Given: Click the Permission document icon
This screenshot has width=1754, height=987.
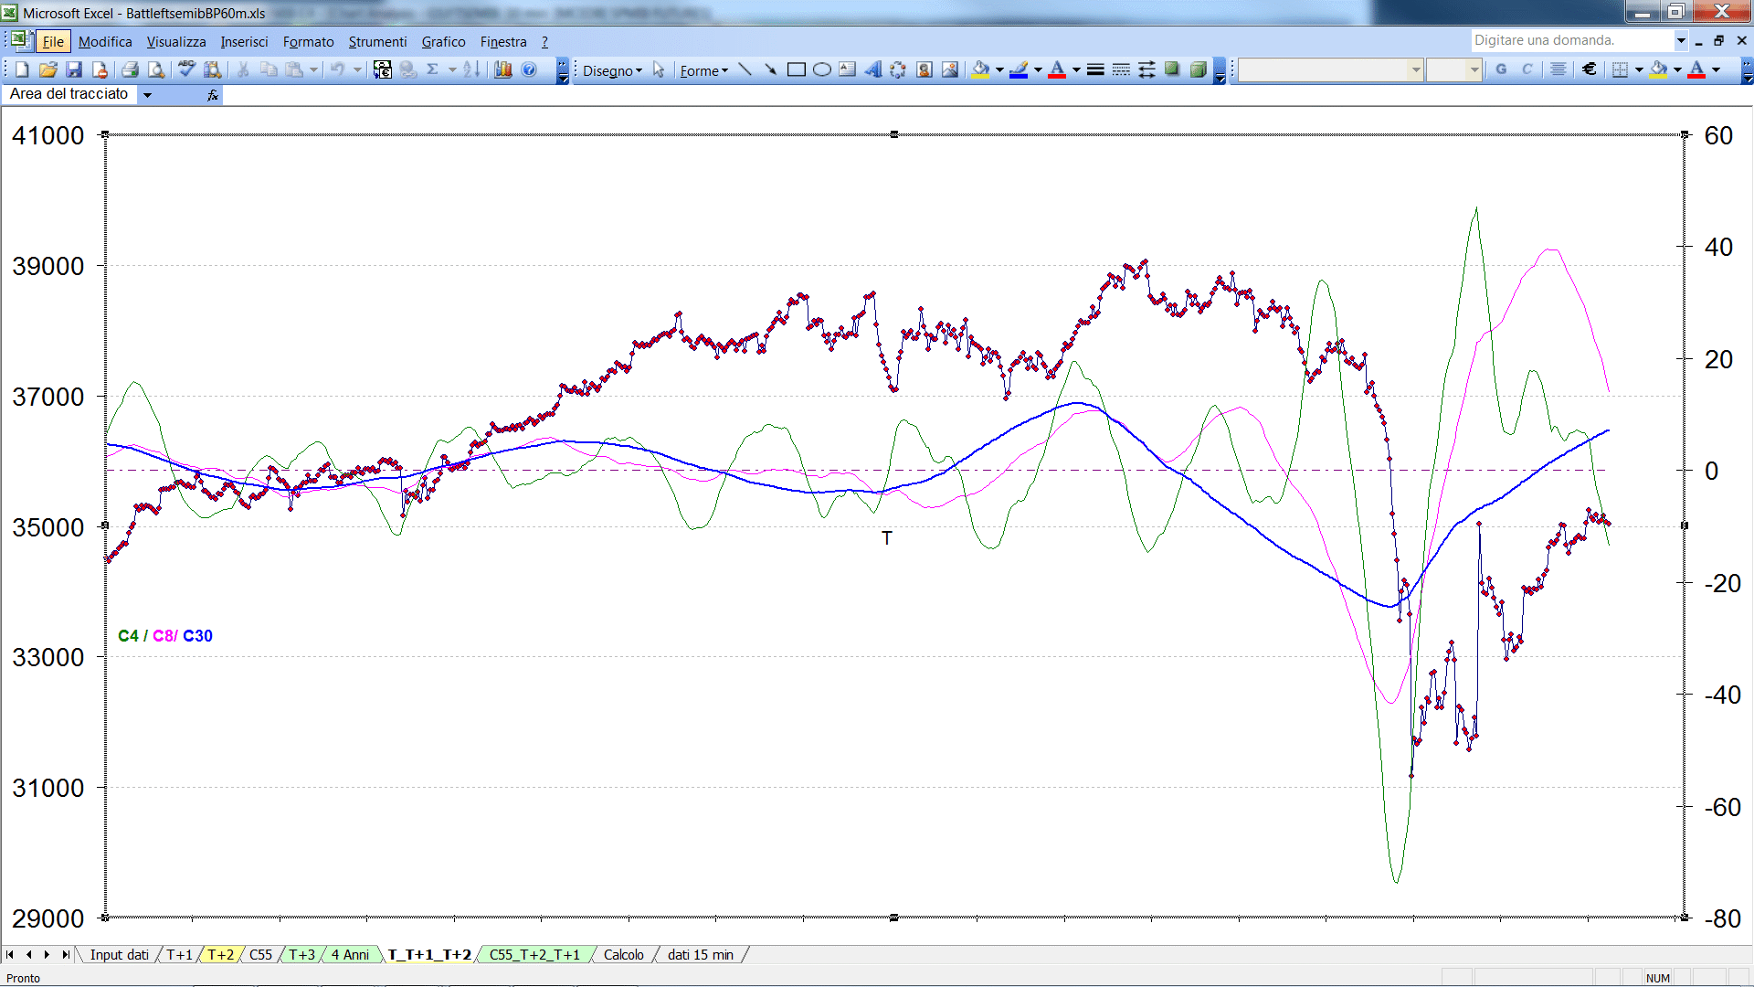Looking at the screenshot, I should (x=100, y=69).
